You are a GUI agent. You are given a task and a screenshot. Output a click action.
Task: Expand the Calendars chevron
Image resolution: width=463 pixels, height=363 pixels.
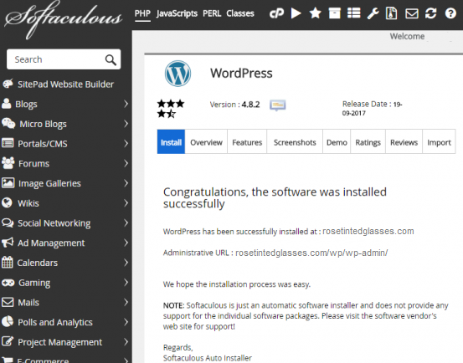click(126, 263)
